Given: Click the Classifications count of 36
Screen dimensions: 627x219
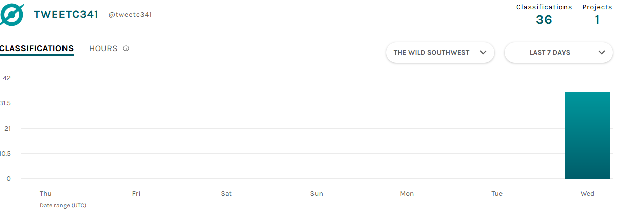Looking at the screenshot, I should click(544, 20).
